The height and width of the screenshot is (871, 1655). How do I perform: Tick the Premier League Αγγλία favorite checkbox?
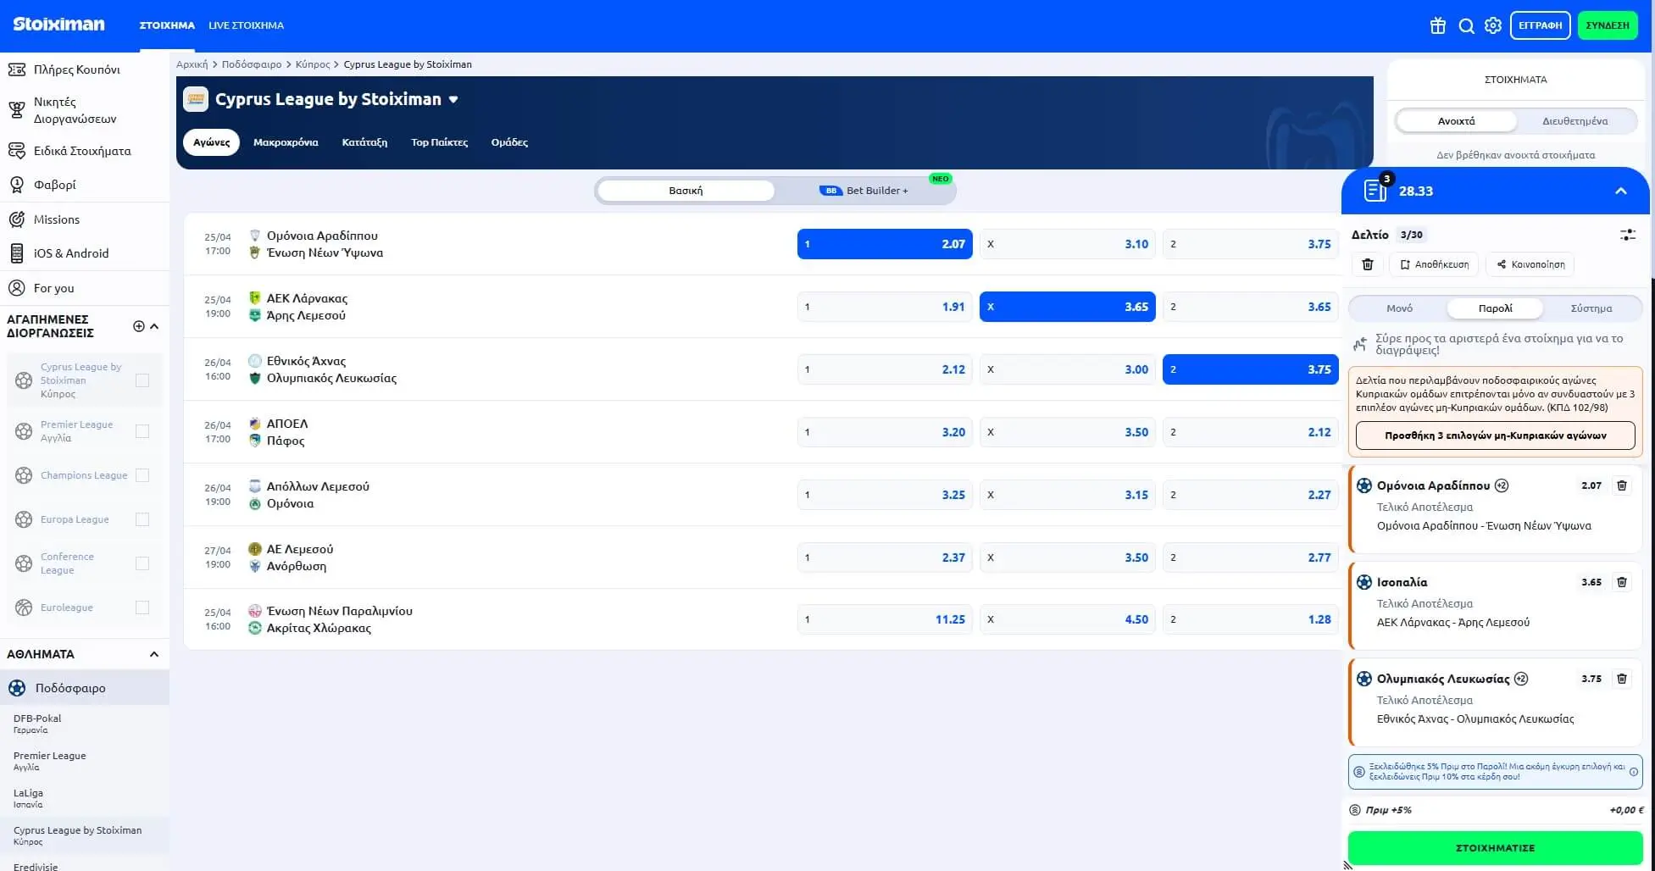coord(142,431)
